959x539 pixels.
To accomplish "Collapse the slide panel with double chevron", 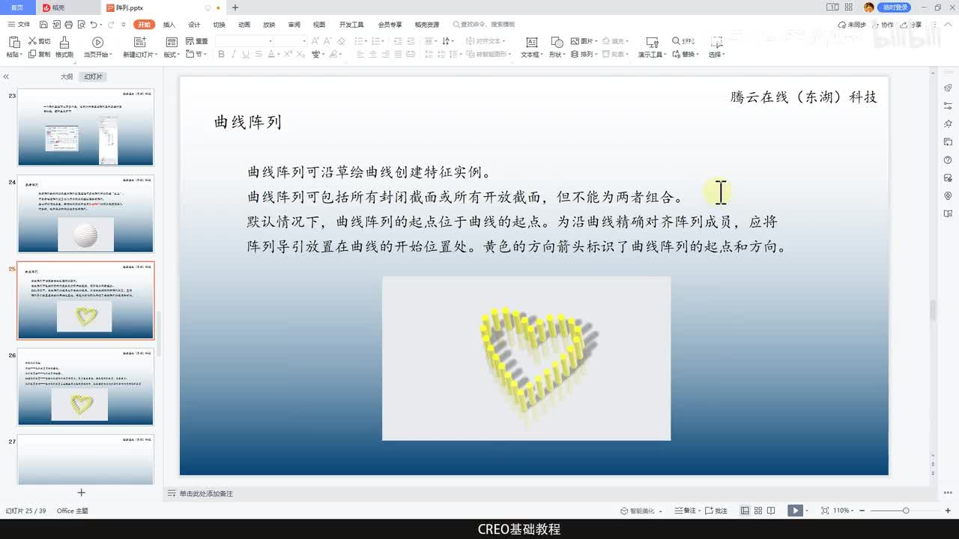I will coord(6,76).
